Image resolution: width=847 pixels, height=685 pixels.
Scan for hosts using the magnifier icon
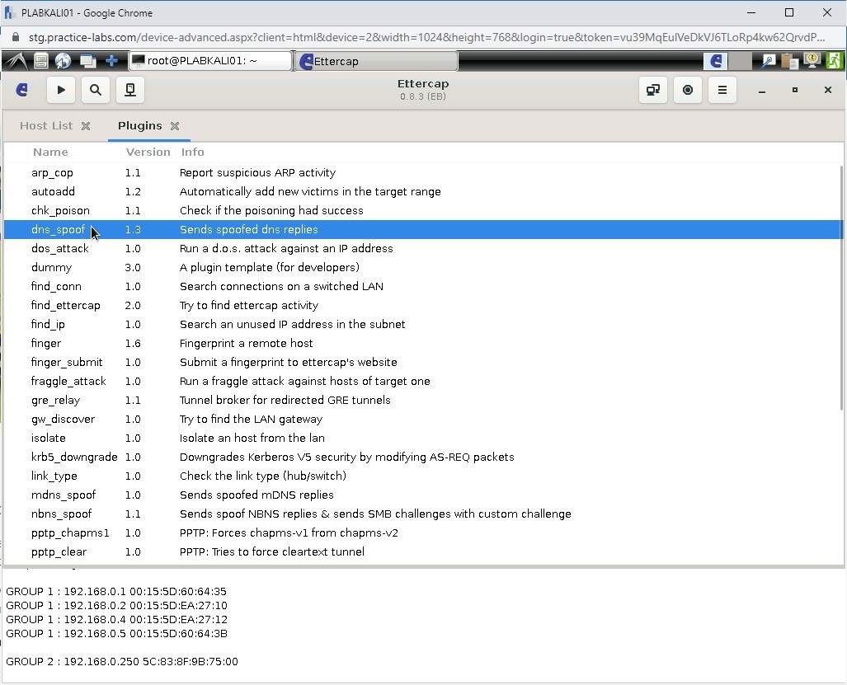point(95,90)
